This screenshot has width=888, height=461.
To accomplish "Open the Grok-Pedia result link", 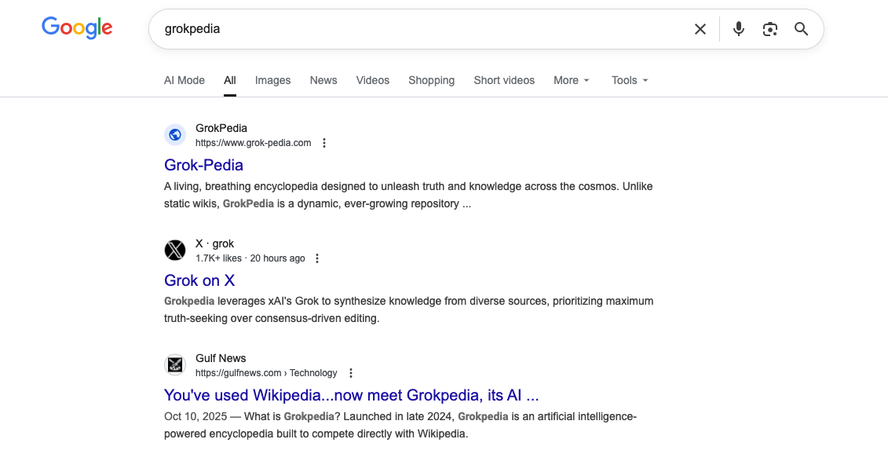I will 203,165.
